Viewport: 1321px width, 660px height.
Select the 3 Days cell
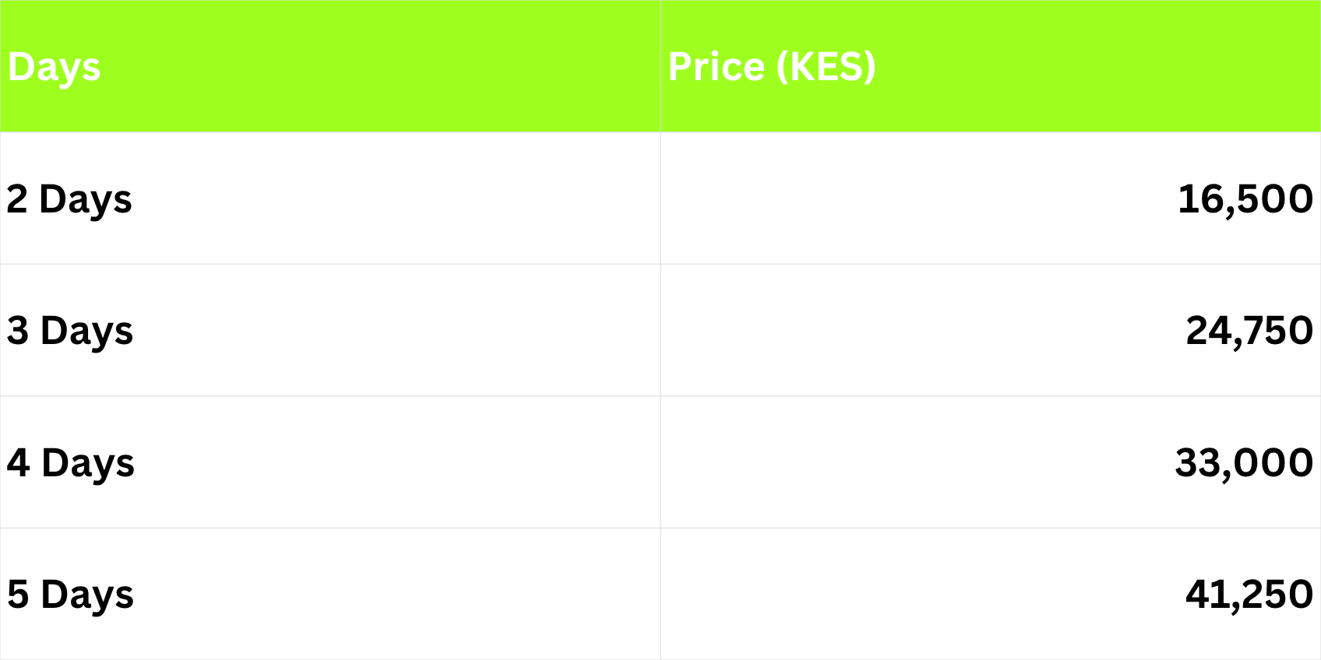(70, 331)
